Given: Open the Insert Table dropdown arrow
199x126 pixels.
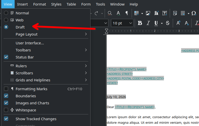Looking at the screenshot, I should (x=142, y=13).
